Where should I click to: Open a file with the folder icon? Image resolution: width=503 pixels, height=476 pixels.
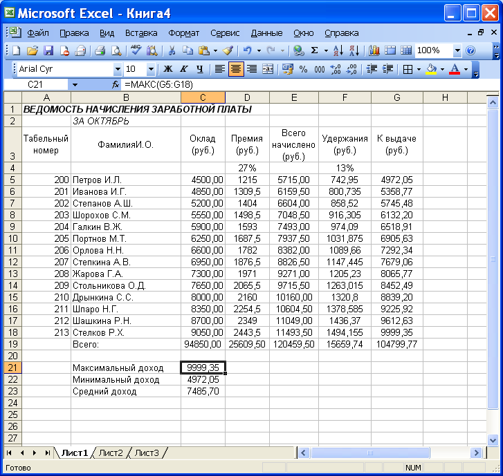click(32, 50)
